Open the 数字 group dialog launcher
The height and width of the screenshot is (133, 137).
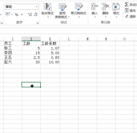[x=37, y=23]
